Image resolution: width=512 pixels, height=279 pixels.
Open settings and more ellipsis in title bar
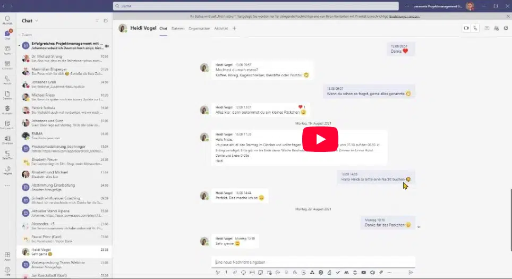click(x=407, y=6)
